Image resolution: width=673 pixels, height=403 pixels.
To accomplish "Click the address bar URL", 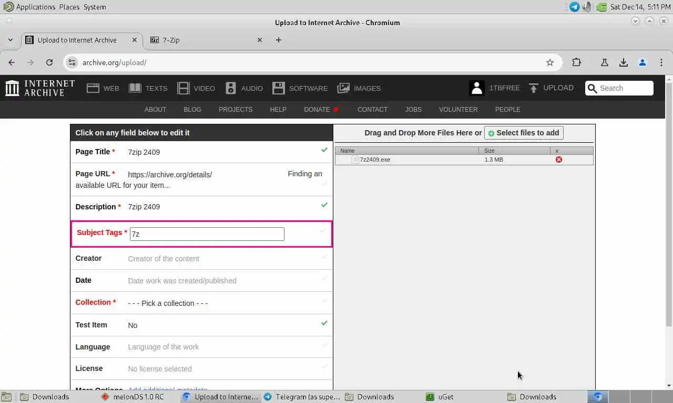I will [x=114, y=62].
